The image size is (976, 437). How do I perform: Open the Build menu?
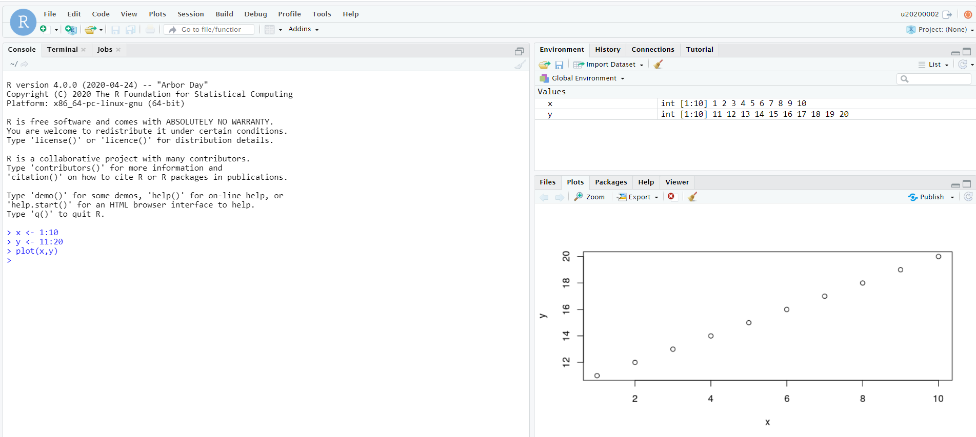[x=224, y=14]
